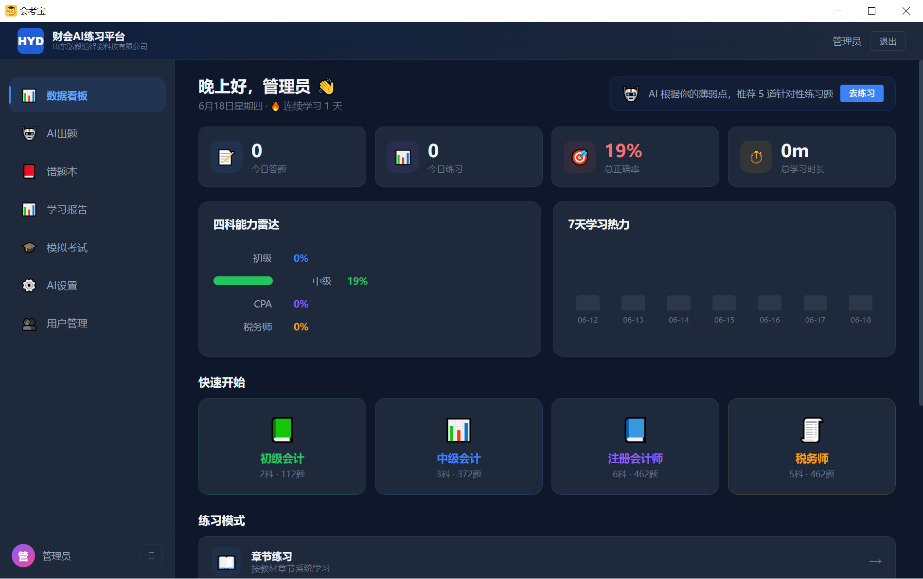Click the 税务师 0% radar value

click(301, 327)
